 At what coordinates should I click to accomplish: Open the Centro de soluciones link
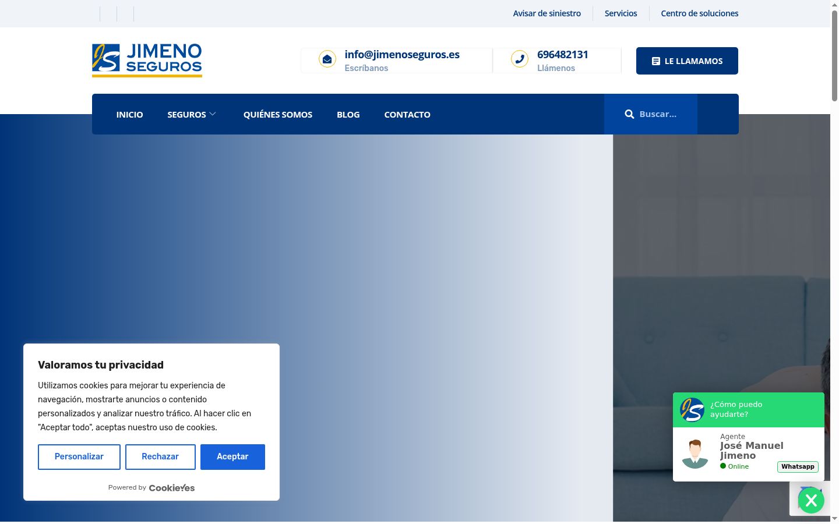tap(699, 13)
